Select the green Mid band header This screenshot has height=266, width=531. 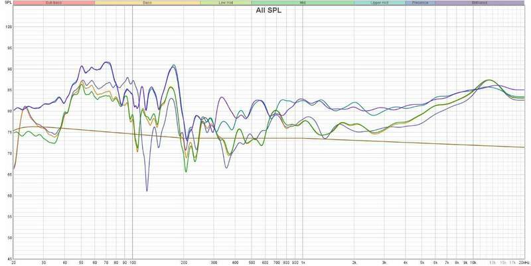[303, 3]
